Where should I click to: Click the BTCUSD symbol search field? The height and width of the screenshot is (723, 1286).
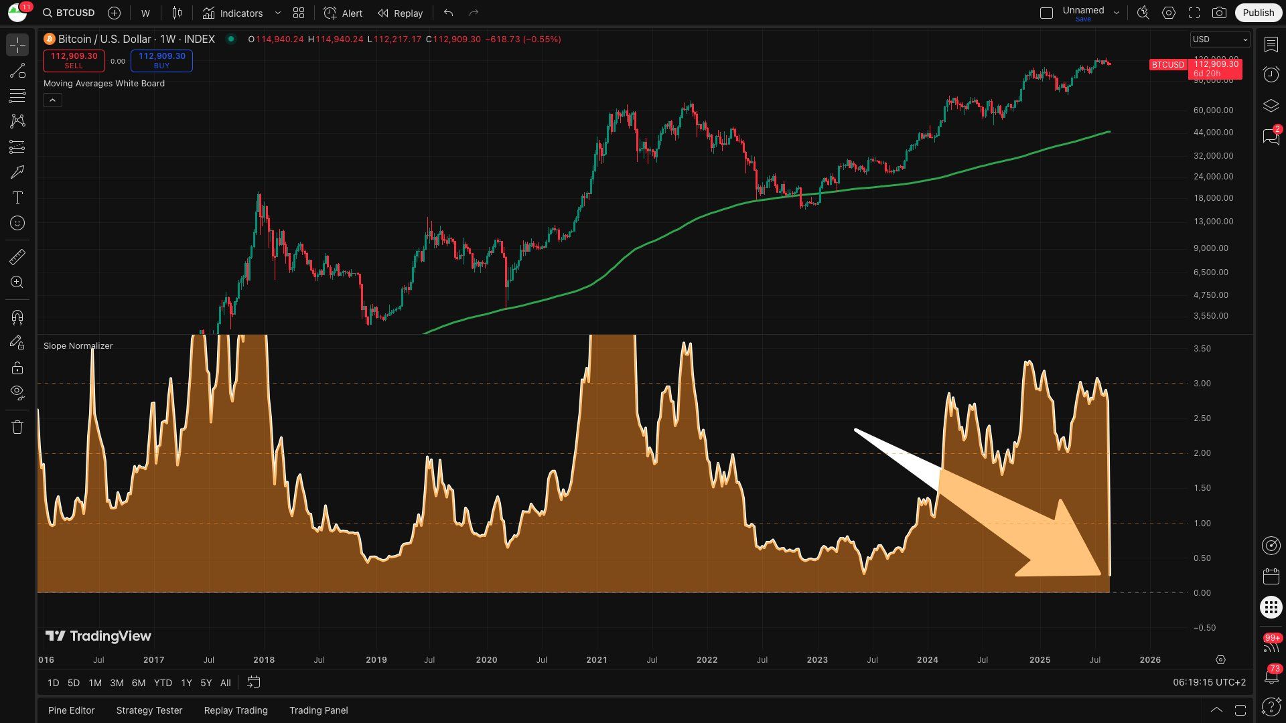tap(69, 13)
